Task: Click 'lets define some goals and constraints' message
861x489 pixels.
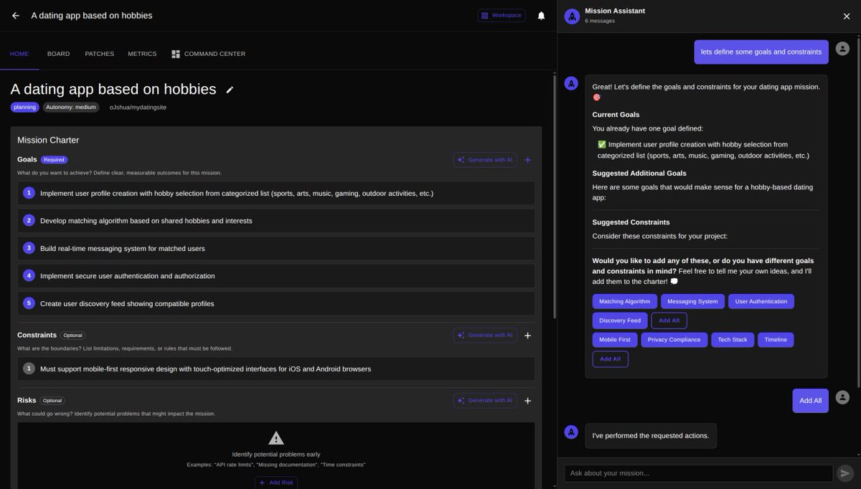Action: coord(761,52)
